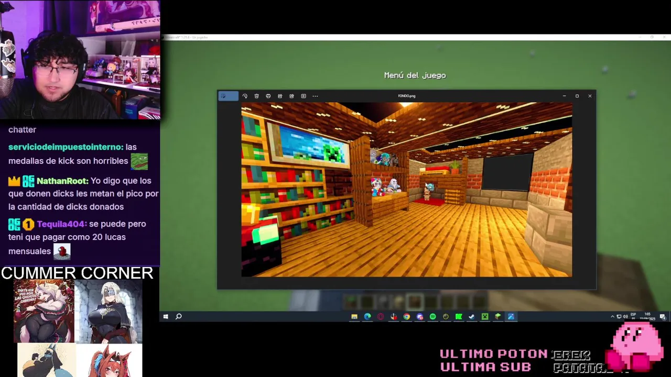Delete the image using the trash icon
The width and height of the screenshot is (671, 377).
pyautogui.click(x=256, y=96)
